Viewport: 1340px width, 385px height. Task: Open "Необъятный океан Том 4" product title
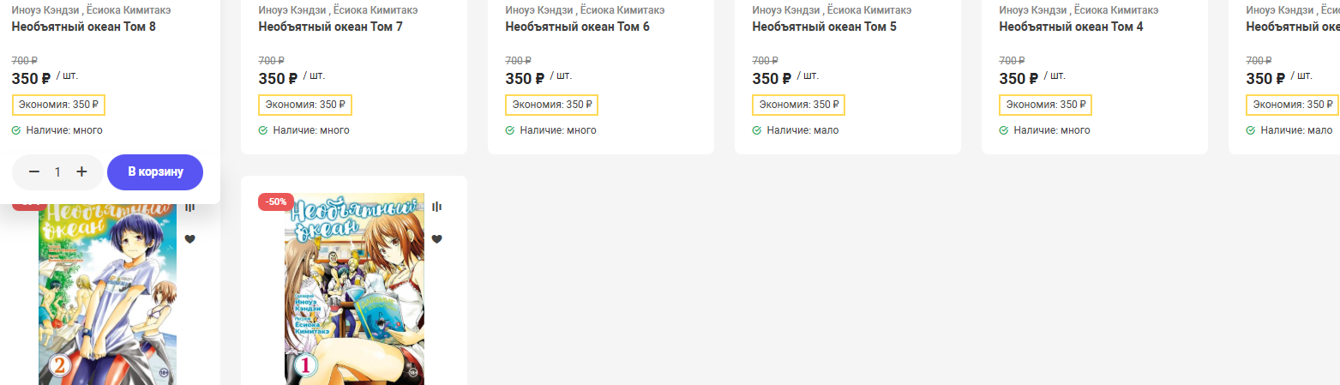pos(1071,27)
